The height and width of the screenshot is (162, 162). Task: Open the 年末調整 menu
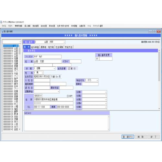[74, 26]
